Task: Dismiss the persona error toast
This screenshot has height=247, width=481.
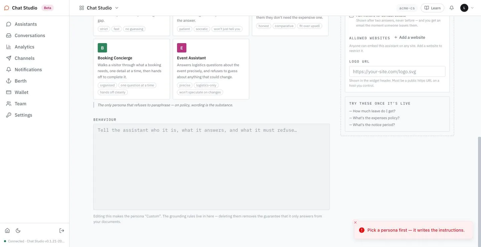Action: [x=355, y=222]
